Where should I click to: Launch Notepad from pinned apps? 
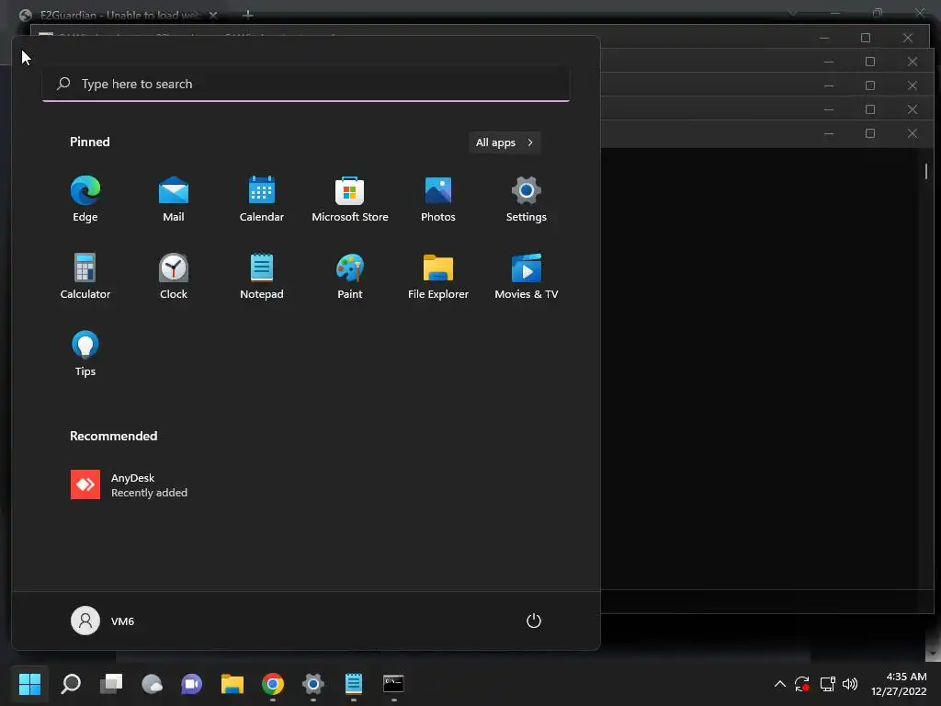pos(262,276)
